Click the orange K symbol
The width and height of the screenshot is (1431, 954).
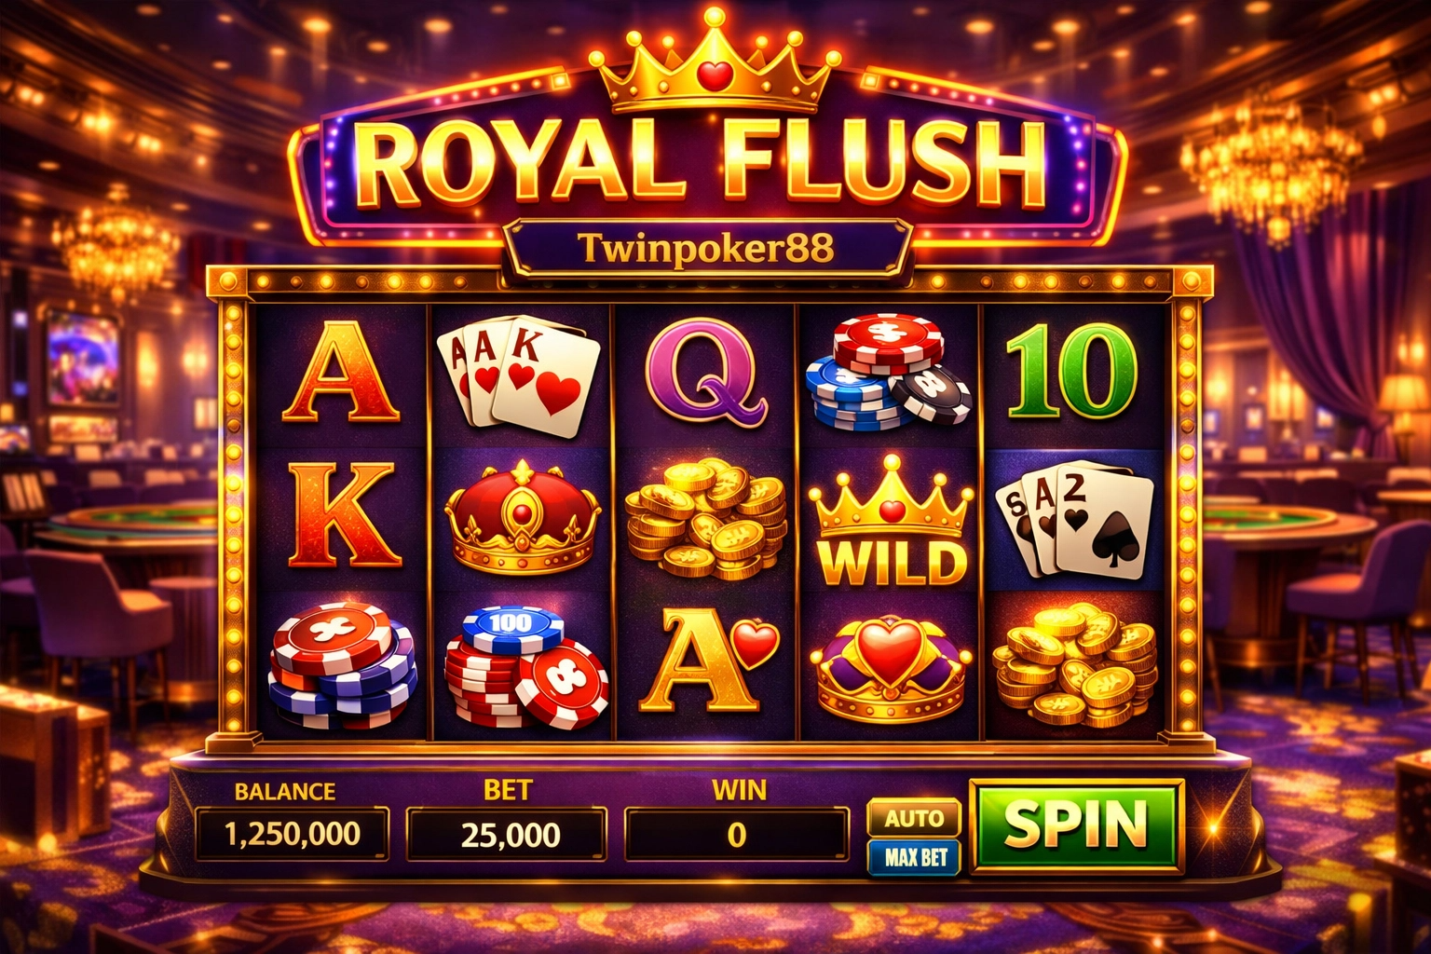(341, 515)
